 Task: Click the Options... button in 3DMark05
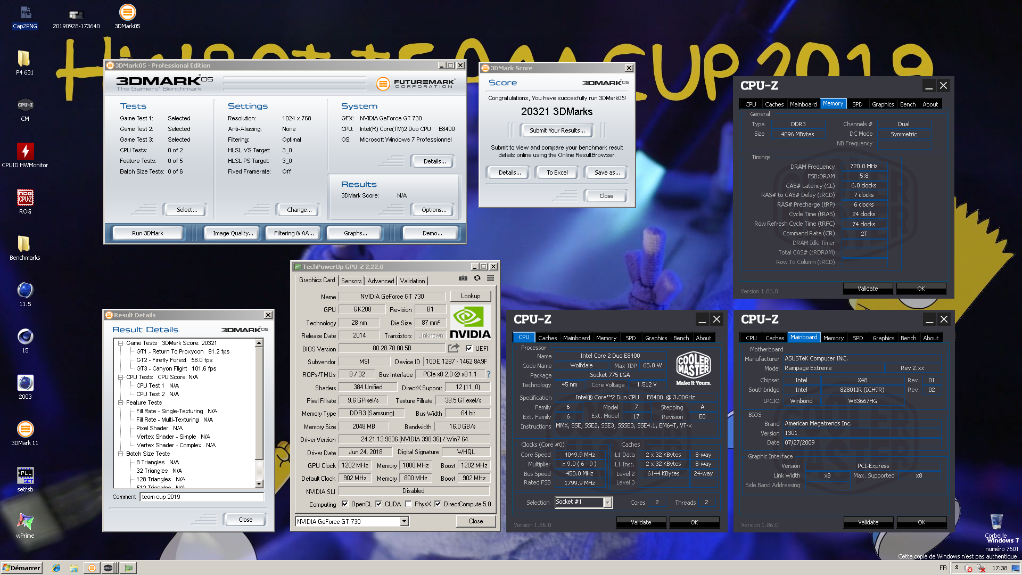pyautogui.click(x=434, y=210)
